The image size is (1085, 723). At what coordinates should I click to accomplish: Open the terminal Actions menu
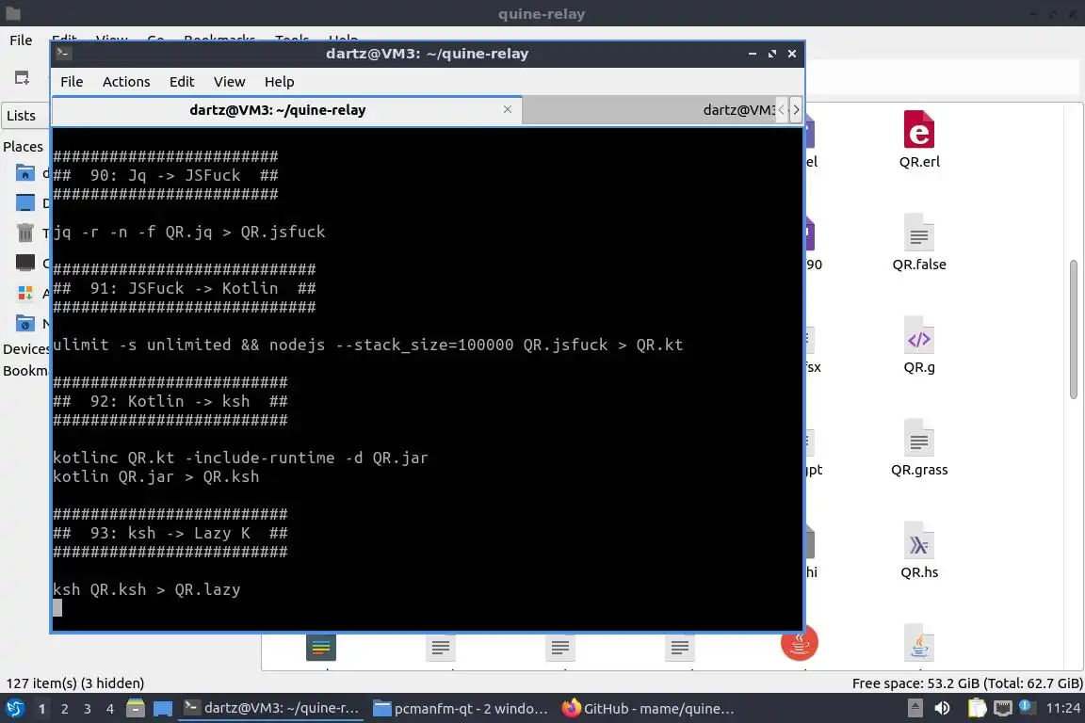pyautogui.click(x=126, y=82)
